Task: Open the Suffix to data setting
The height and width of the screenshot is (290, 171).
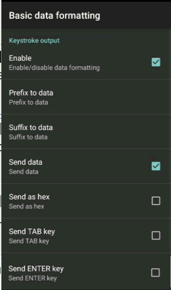Action: [86, 131]
